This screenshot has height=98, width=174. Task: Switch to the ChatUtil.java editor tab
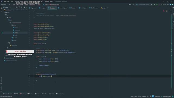click(x=83, y=8)
